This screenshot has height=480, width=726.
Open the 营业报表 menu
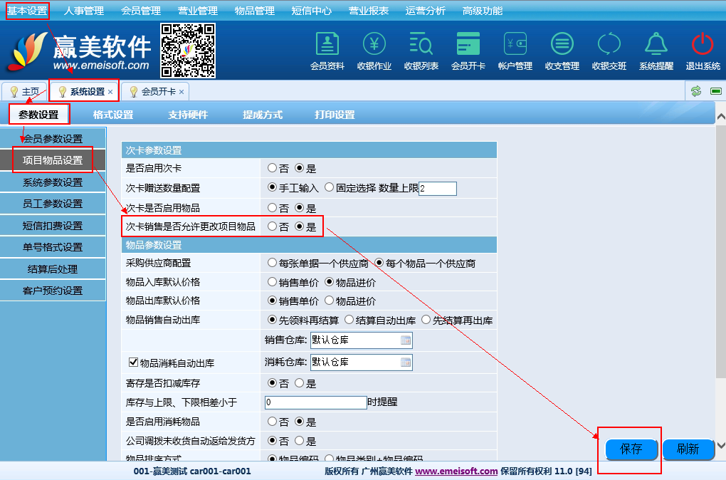369,11
